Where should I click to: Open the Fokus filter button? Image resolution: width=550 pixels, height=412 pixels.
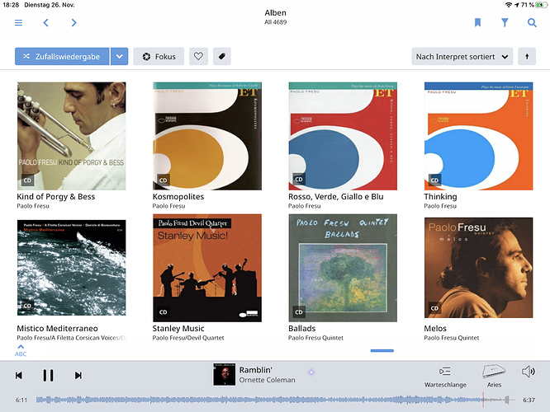coord(159,56)
